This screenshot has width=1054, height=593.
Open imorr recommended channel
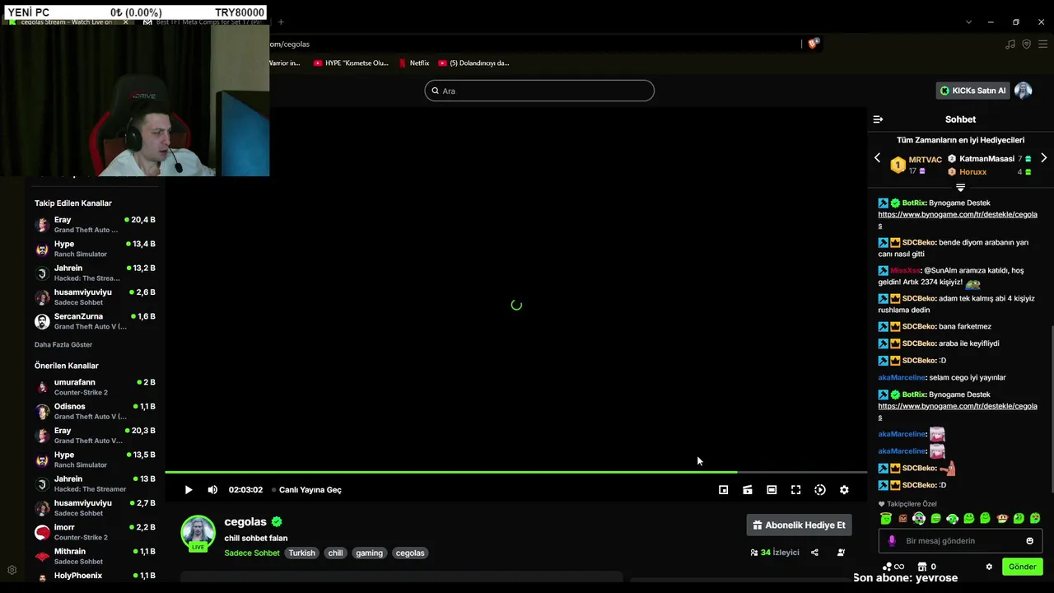pos(95,532)
